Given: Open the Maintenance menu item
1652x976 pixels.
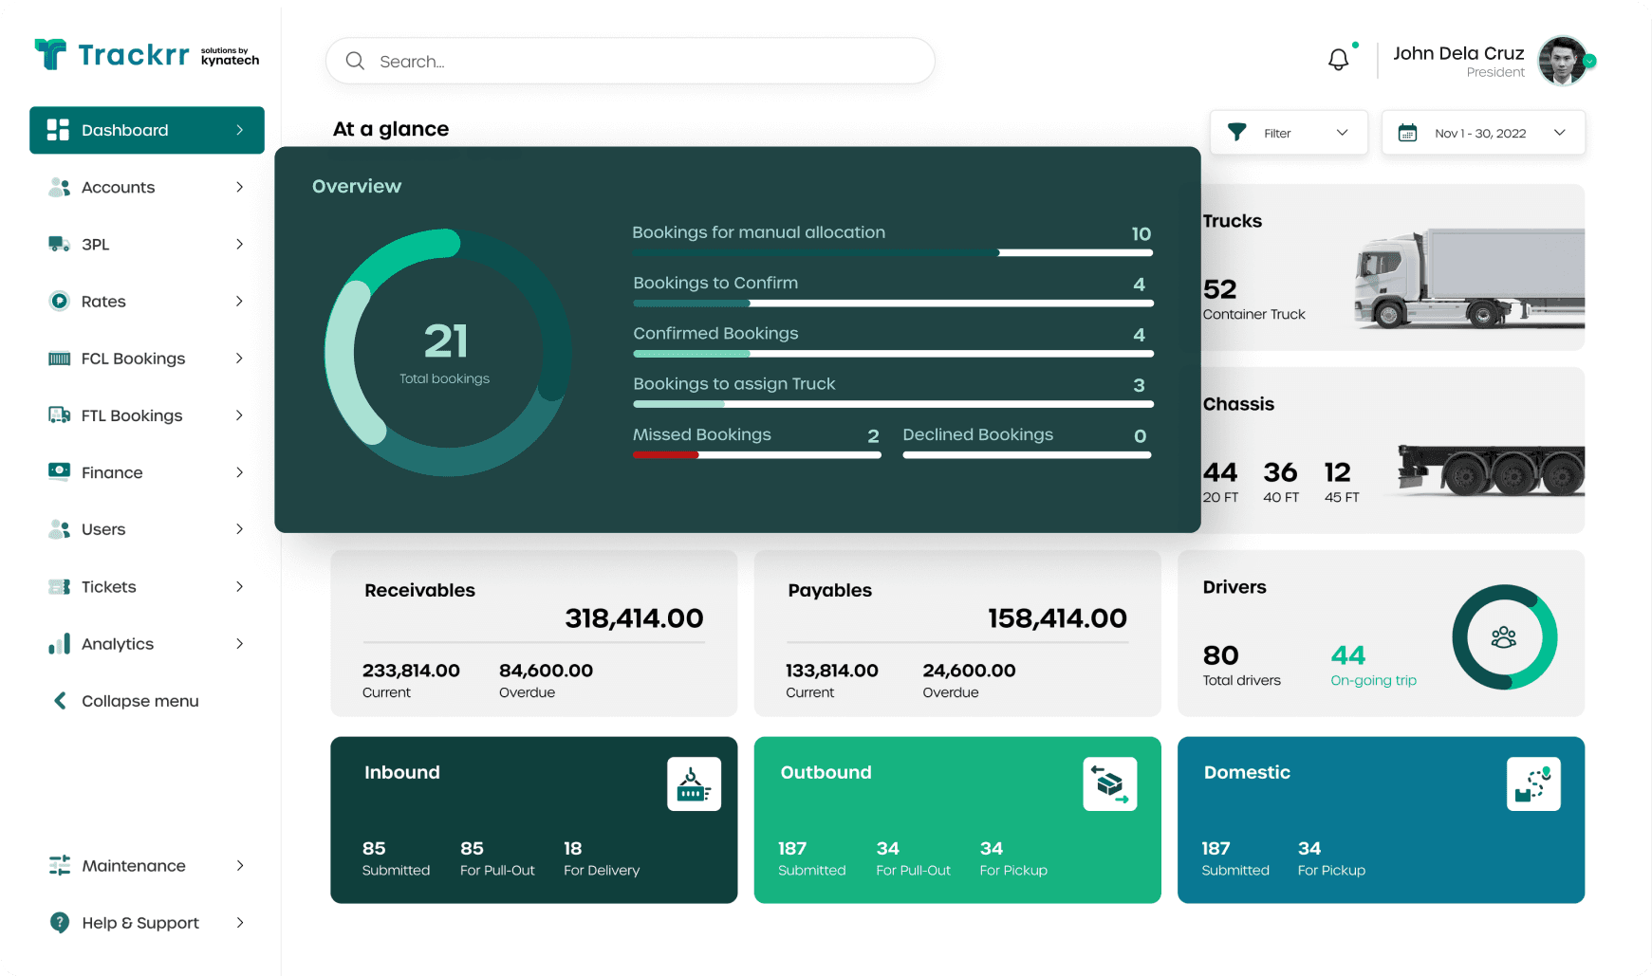Looking at the screenshot, I should [134, 866].
